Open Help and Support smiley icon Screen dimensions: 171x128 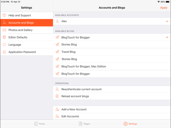[4, 15]
